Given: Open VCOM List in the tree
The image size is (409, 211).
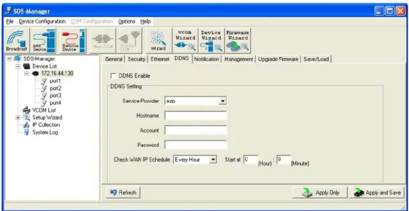Looking at the screenshot, I should tap(44, 110).
